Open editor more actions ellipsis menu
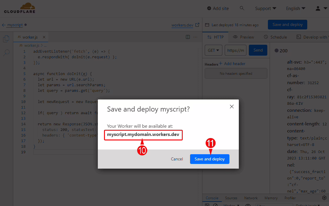Viewport: 329px width, 206px height. pyautogui.click(x=196, y=37)
